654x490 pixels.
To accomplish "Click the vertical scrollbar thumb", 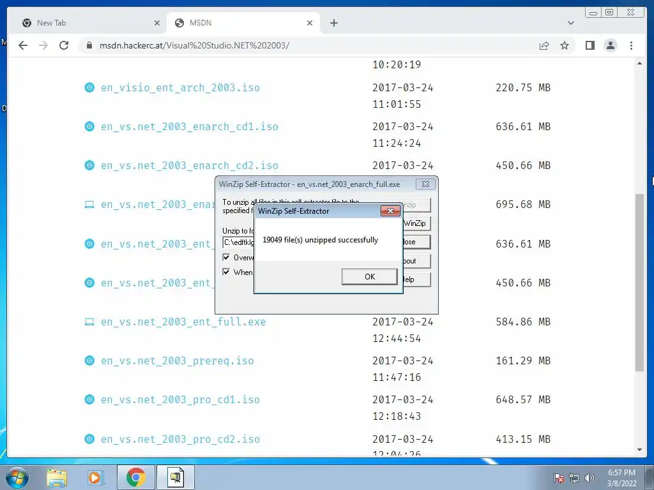I will tap(639, 283).
